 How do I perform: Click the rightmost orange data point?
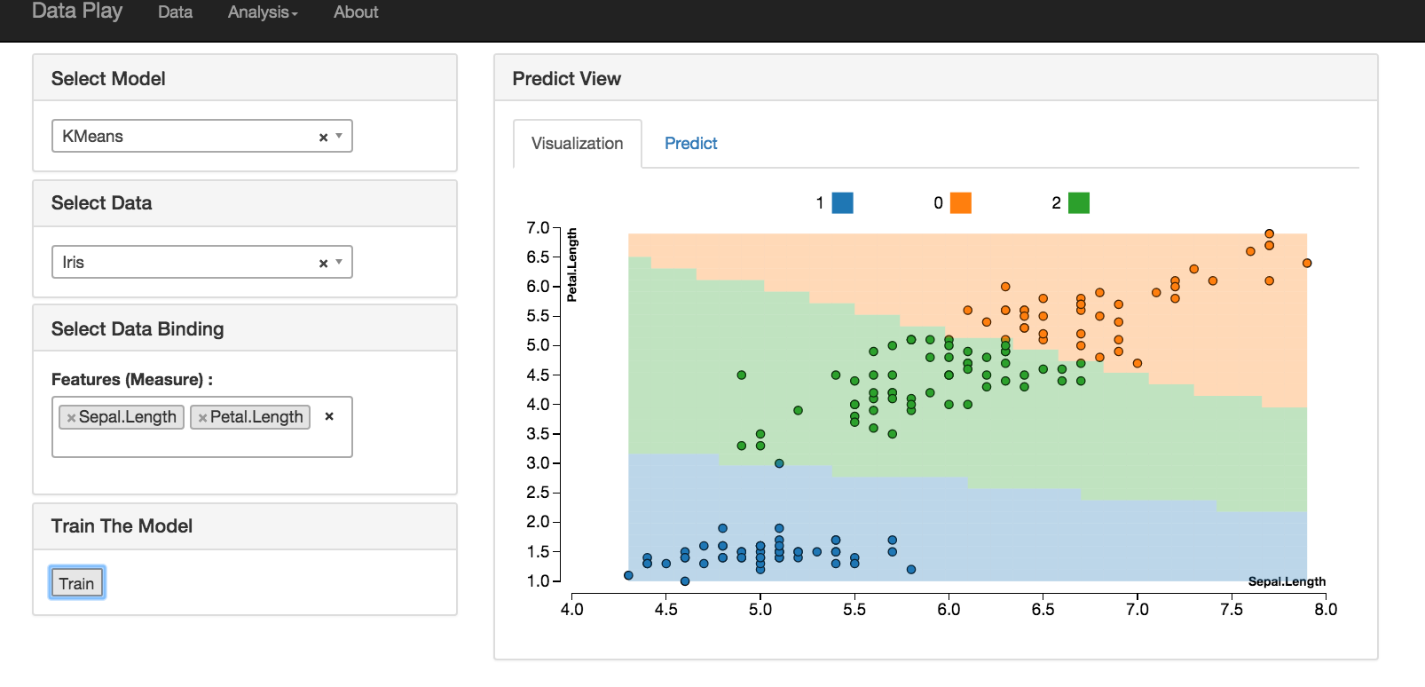[x=1307, y=264]
